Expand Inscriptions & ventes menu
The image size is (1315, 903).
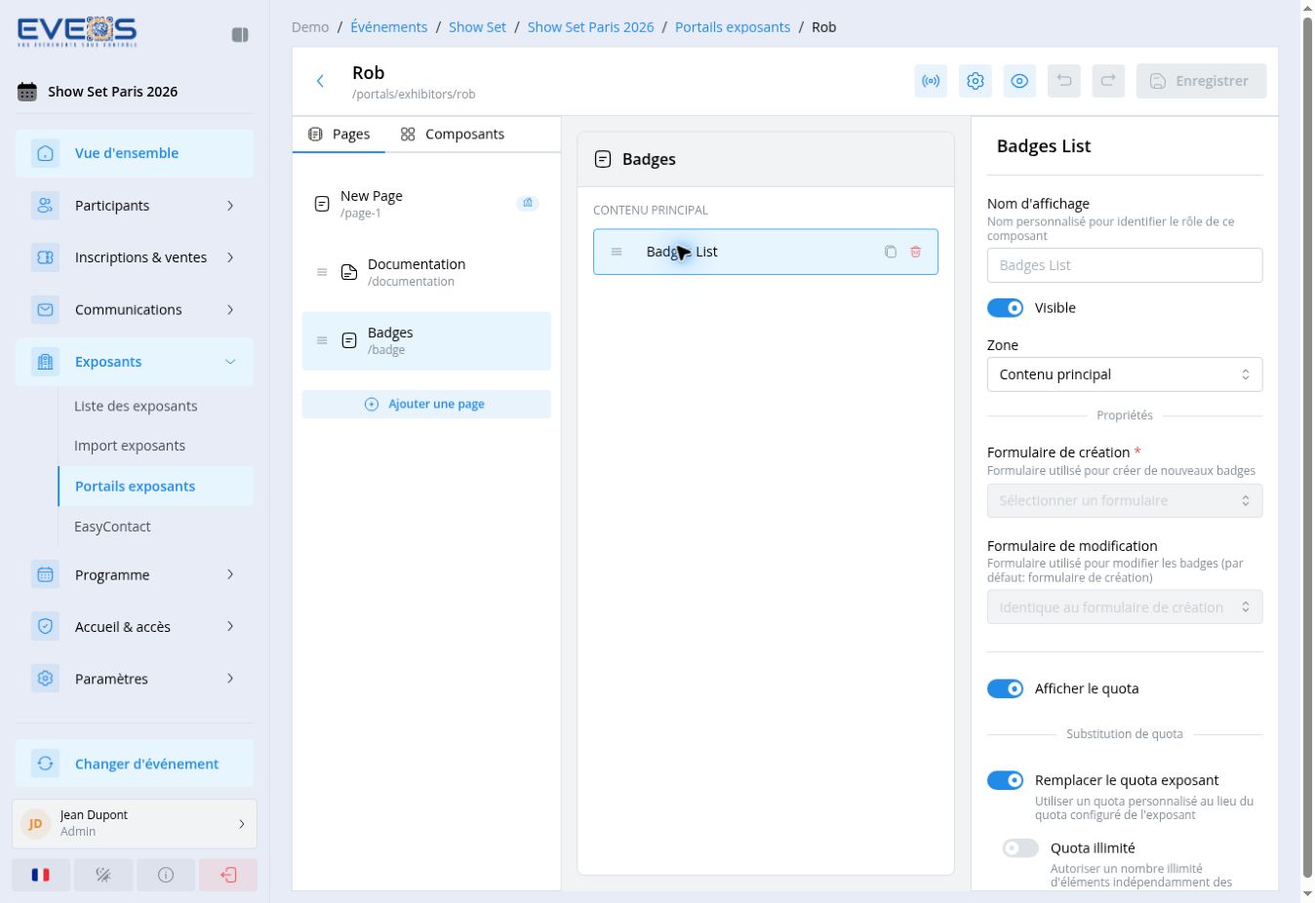(135, 257)
